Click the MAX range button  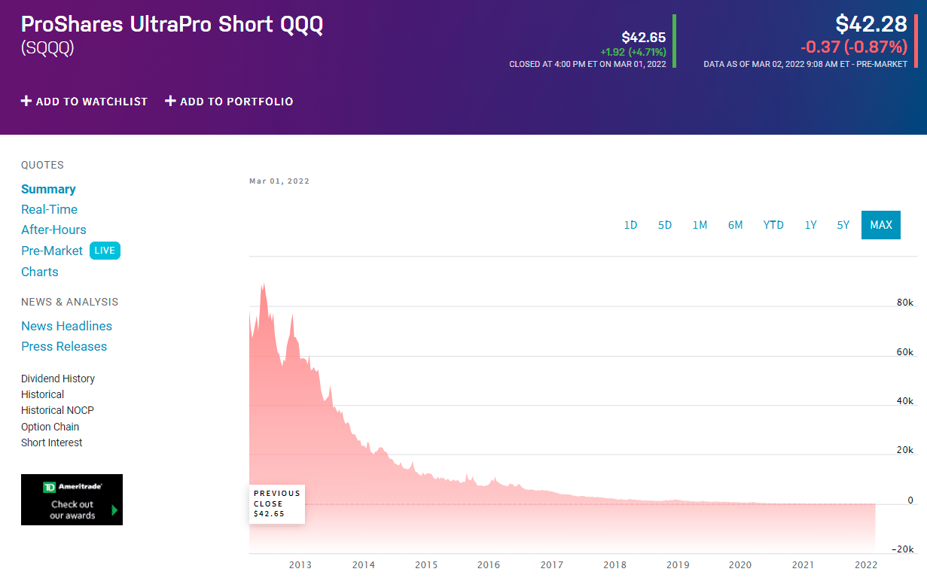pyautogui.click(x=881, y=225)
